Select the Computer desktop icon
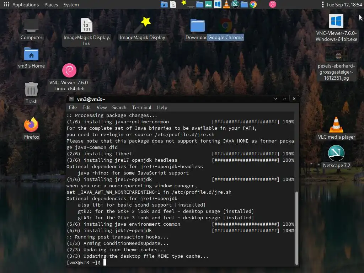 tap(31, 29)
